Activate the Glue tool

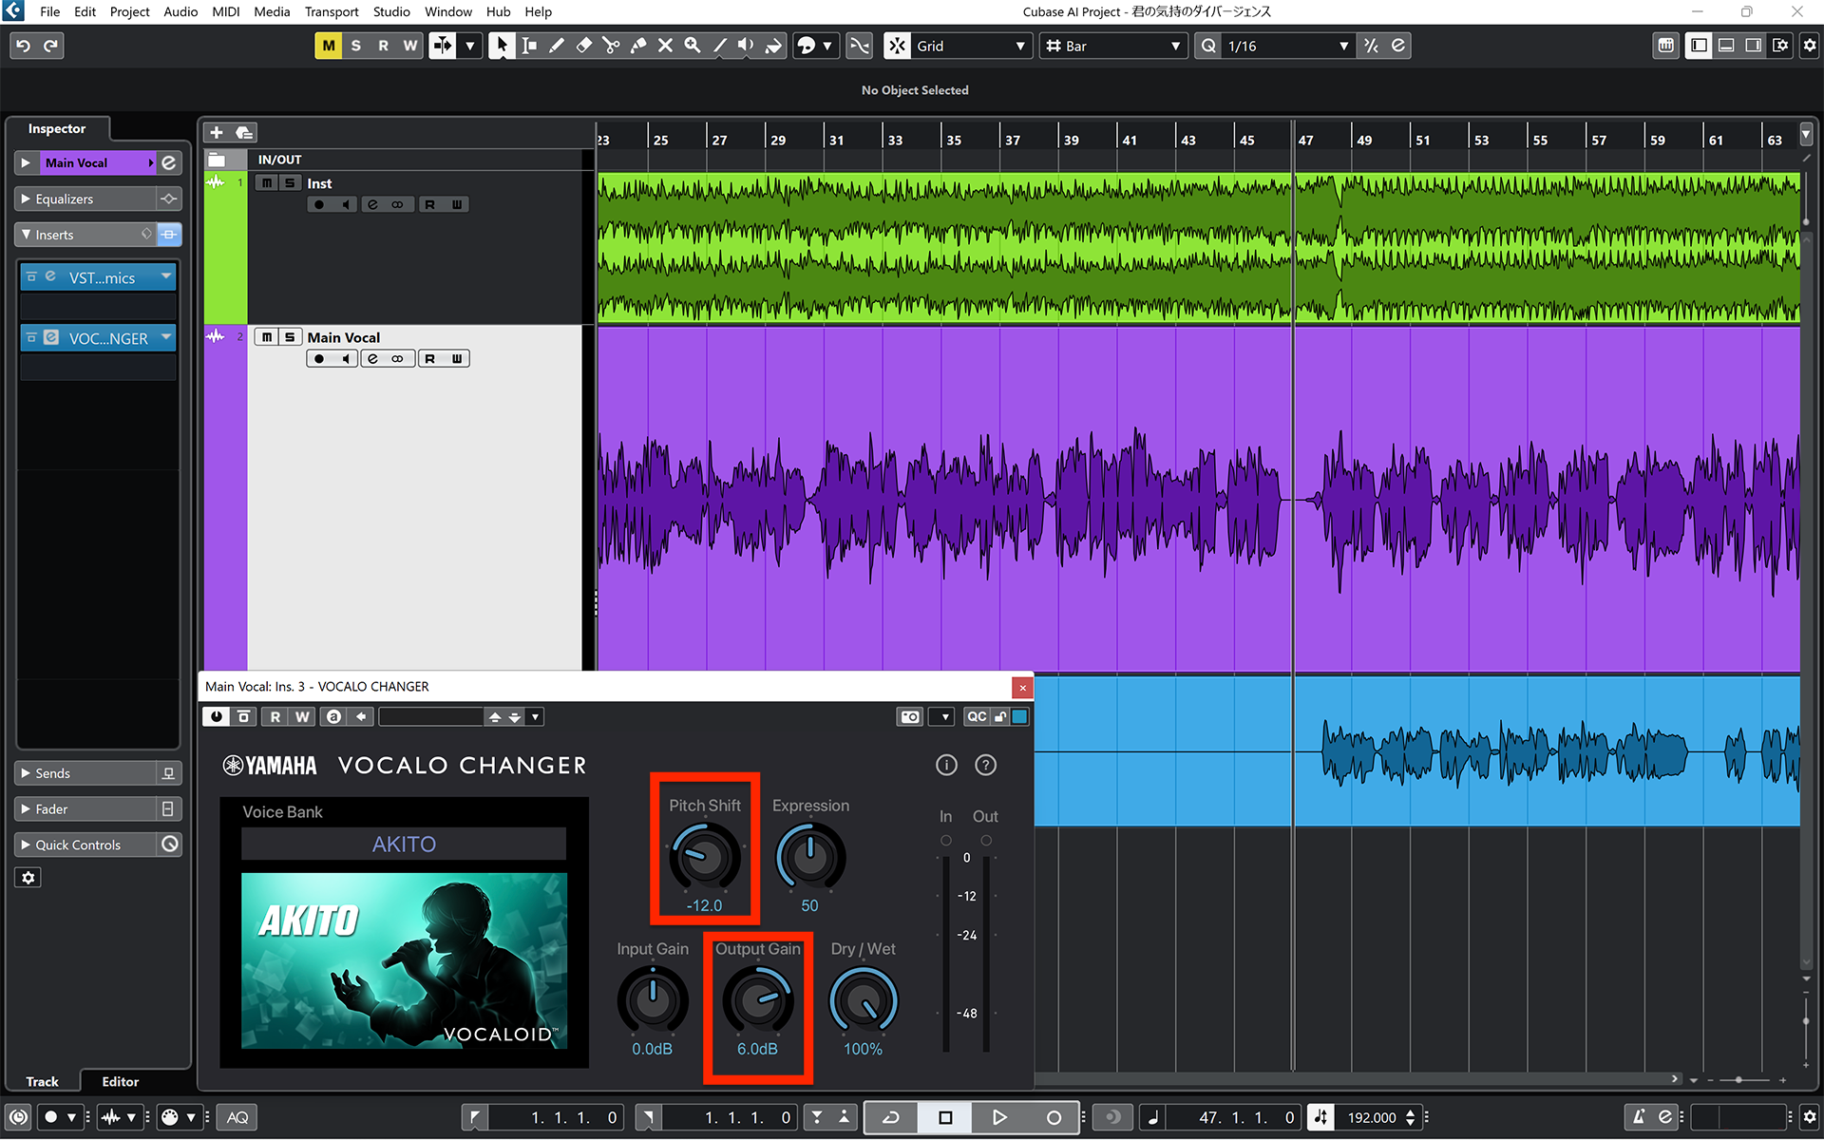tap(638, 45)
